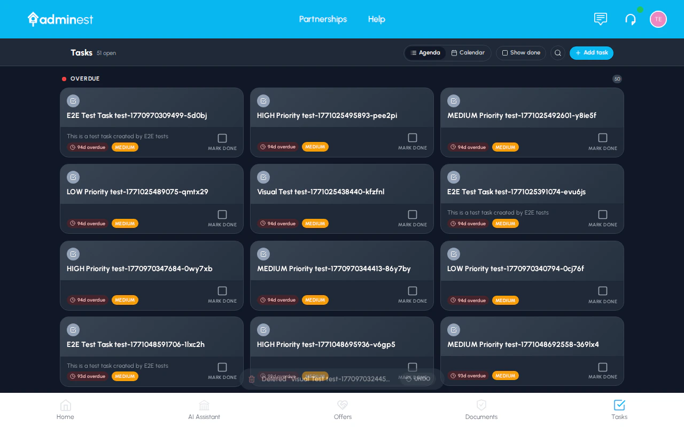Open the TE user avatar

point(658,19)
